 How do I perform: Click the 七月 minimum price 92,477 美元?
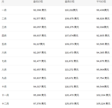tap(40, 61)
